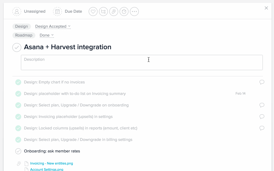Attach a file with the paperclip icon
This screenshot has height=171, width=274.
113,11
